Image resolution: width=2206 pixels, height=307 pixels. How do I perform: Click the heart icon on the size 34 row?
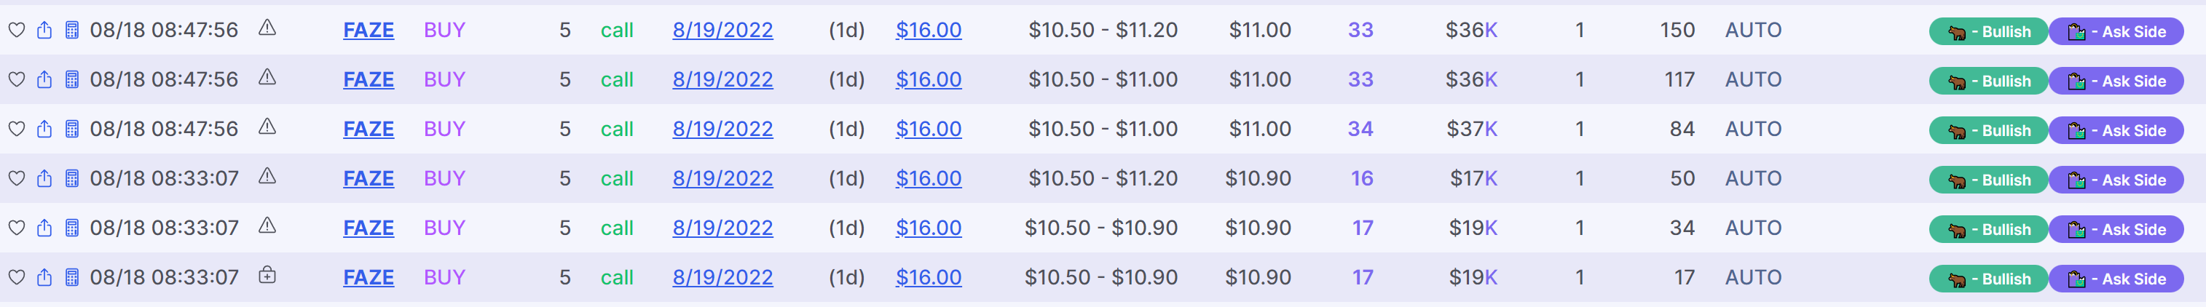click(16, 228)
